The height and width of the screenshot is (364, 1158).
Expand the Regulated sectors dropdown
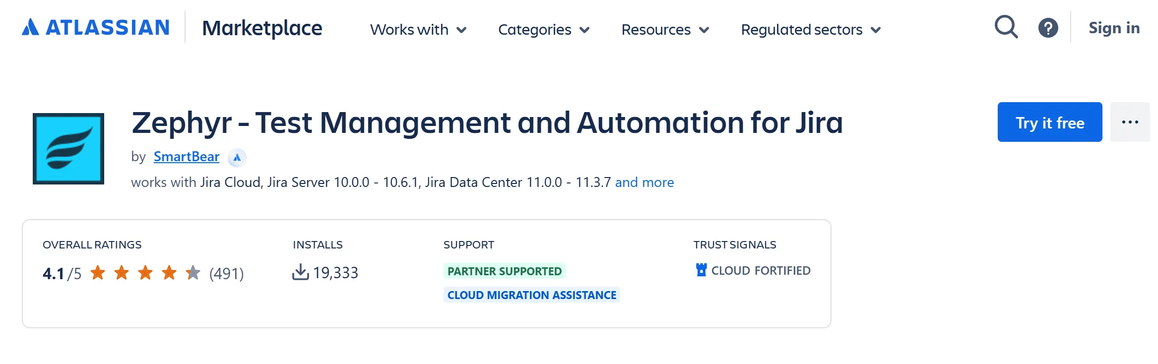pos(811,30)
